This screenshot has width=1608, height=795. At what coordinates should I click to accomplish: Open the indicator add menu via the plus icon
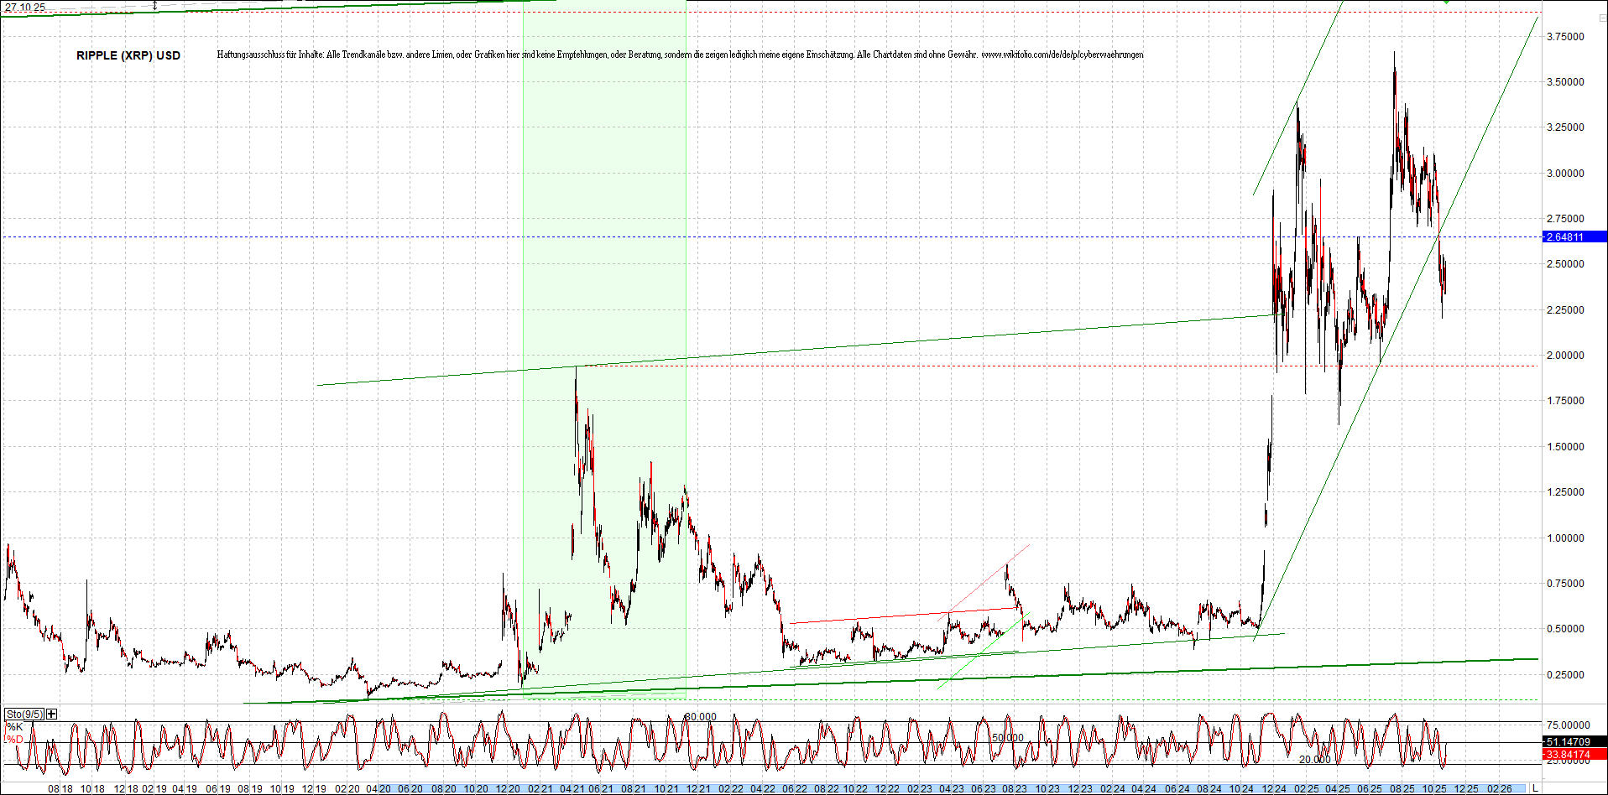[51, 714]
